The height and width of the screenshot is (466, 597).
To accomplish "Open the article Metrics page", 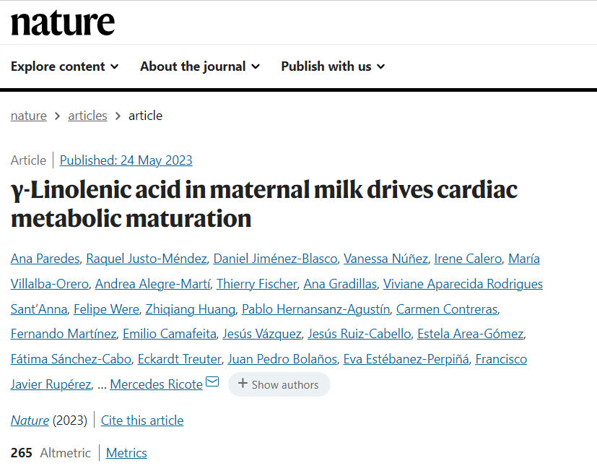I will point(126,453).
